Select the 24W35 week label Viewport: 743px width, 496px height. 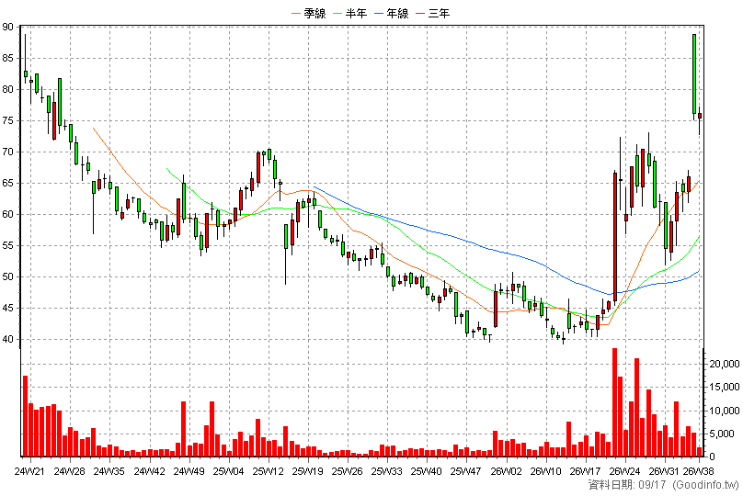tap(109, 471)
